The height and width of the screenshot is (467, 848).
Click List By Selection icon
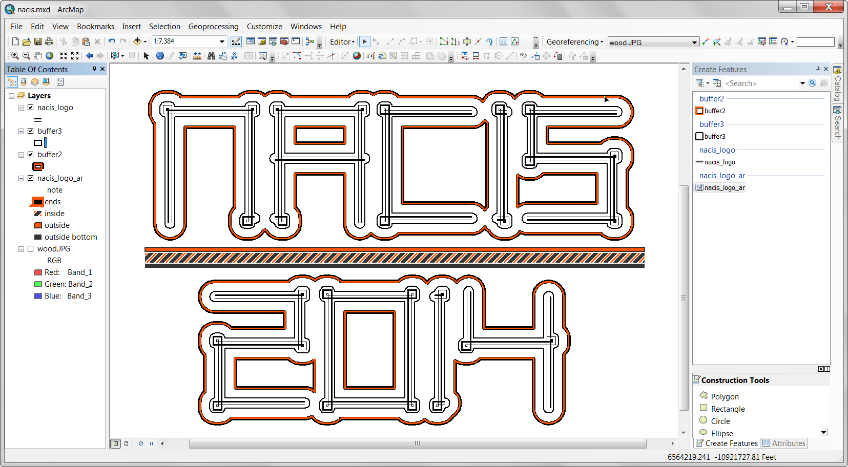click(46, 81)
